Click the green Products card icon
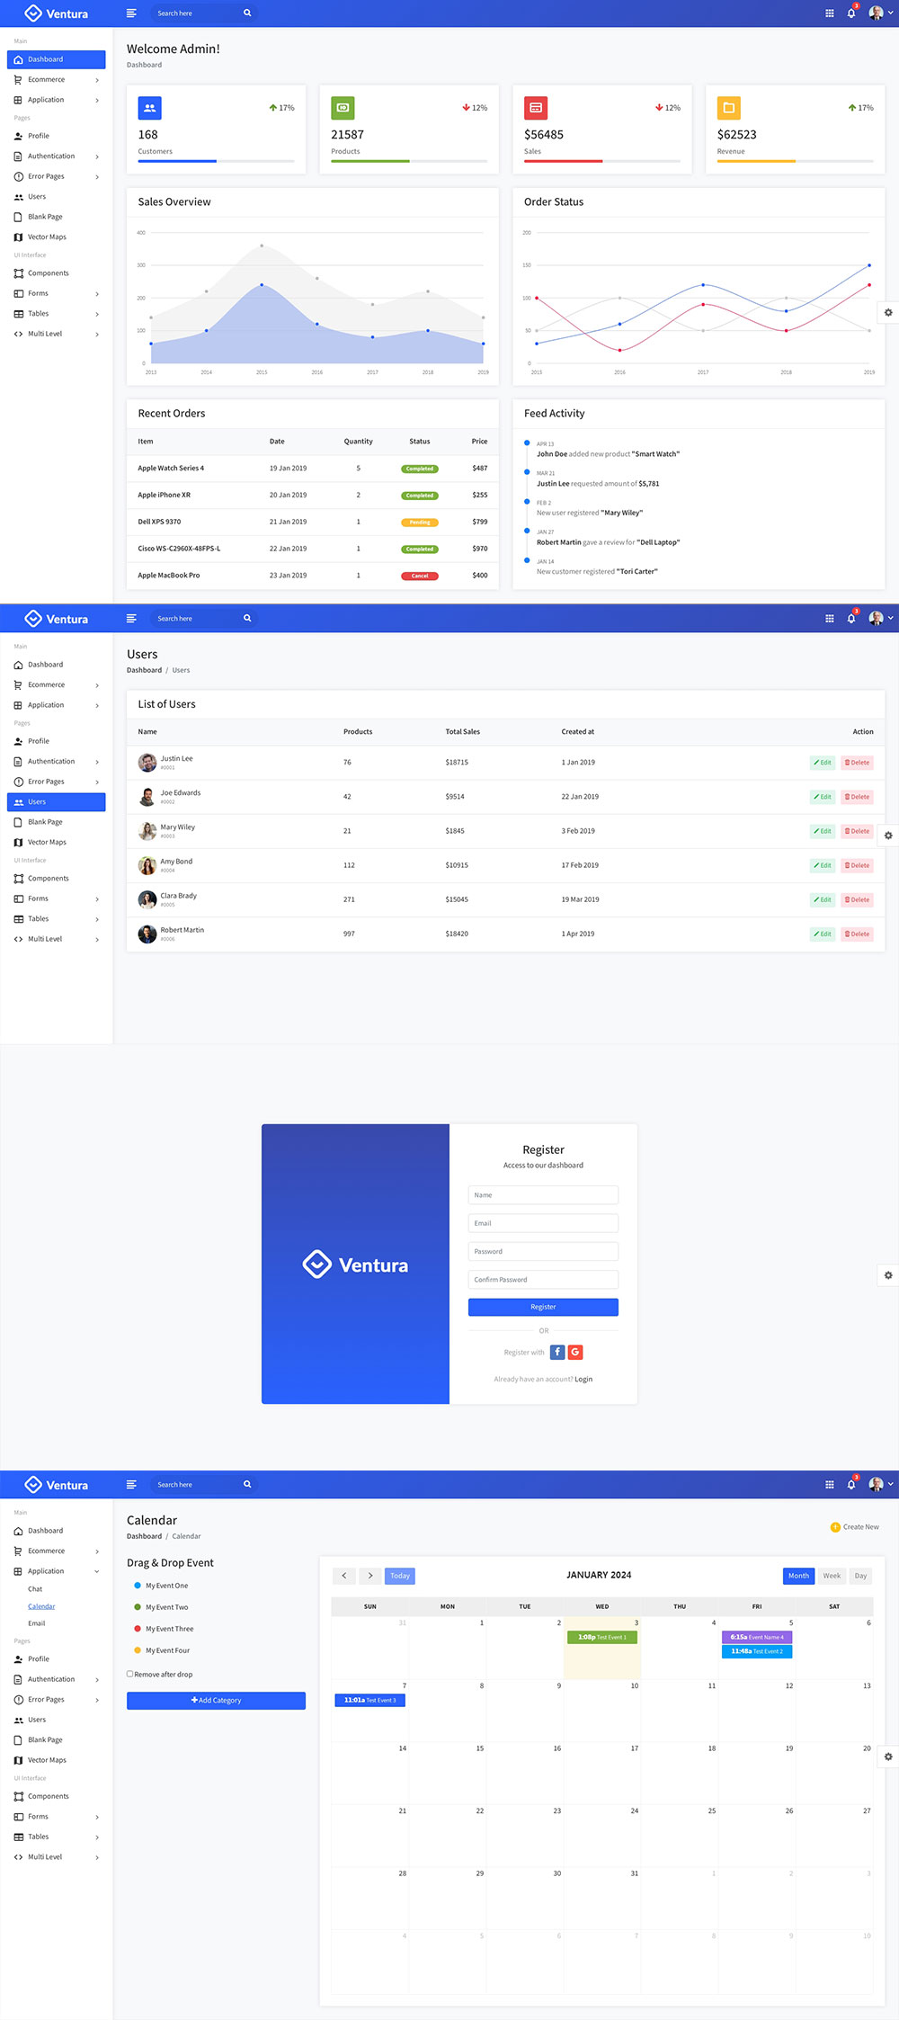 pos(343,108)
